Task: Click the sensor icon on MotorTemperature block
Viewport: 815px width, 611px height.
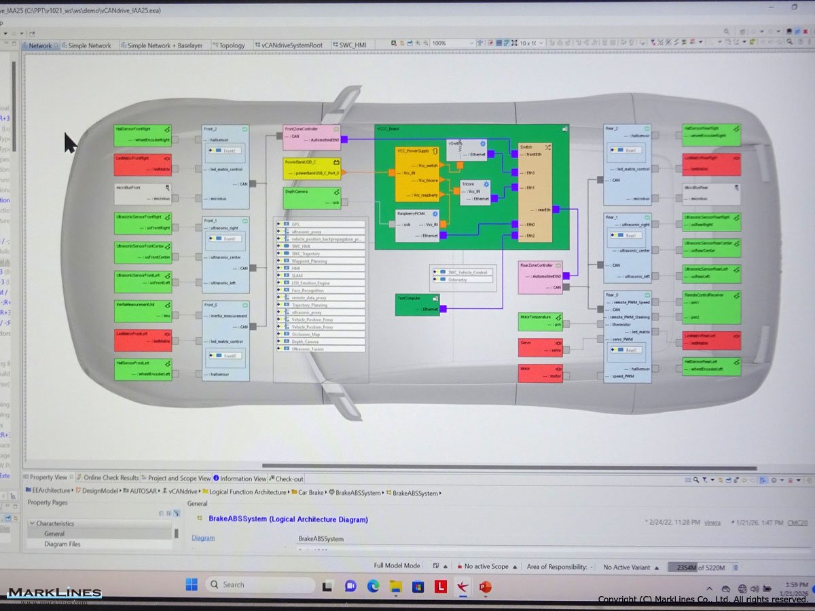Action: 558,316
